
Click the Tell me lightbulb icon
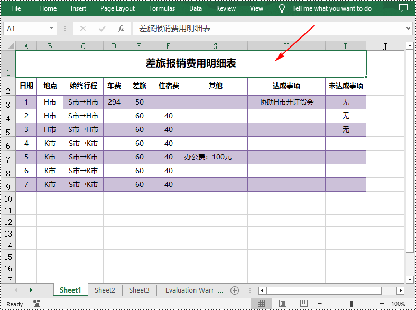click(x=282, y=8)
